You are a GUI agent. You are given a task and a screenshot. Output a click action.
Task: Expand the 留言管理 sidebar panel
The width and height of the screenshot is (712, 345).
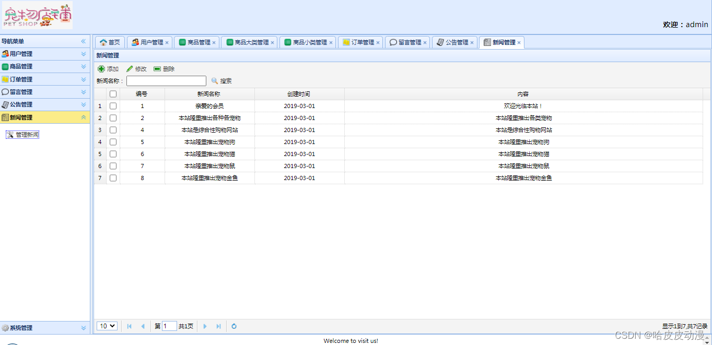[x=84, y=92]
